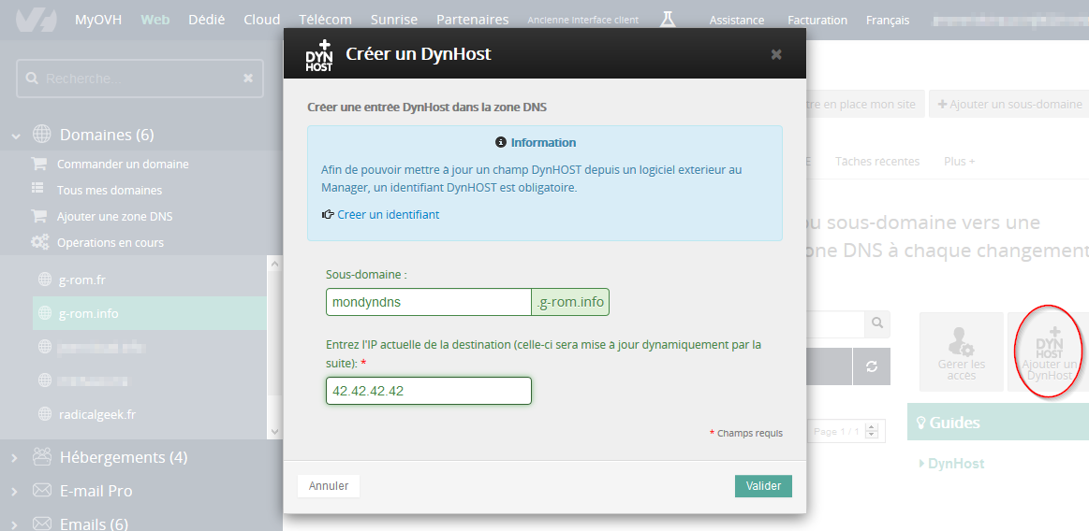Click the Hébergements group icon
The height and width of the screenshot is (531, 1089).
[x=42, y=456]
